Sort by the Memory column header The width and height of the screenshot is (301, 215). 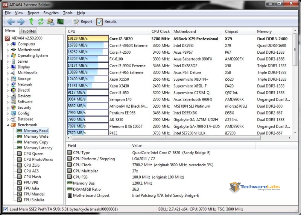click(x=274, y=32)
